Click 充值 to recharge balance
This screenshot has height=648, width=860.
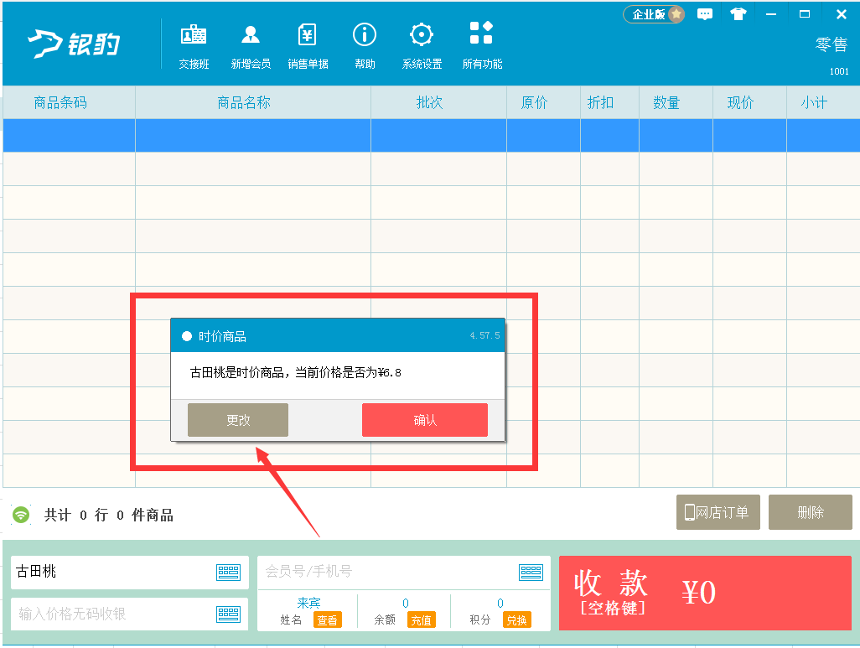pyautogui.click(x=421, y=620)
